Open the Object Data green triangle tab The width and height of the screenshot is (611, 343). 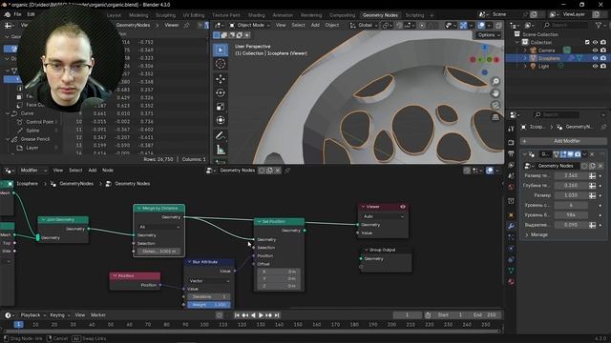(x=511, y=271)
